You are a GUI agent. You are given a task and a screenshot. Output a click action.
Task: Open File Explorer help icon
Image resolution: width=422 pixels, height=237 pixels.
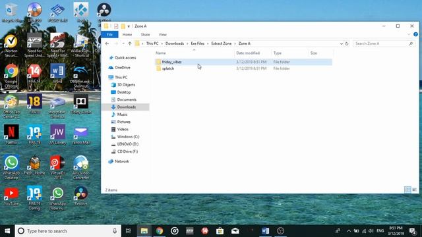[x=415, y=34]
